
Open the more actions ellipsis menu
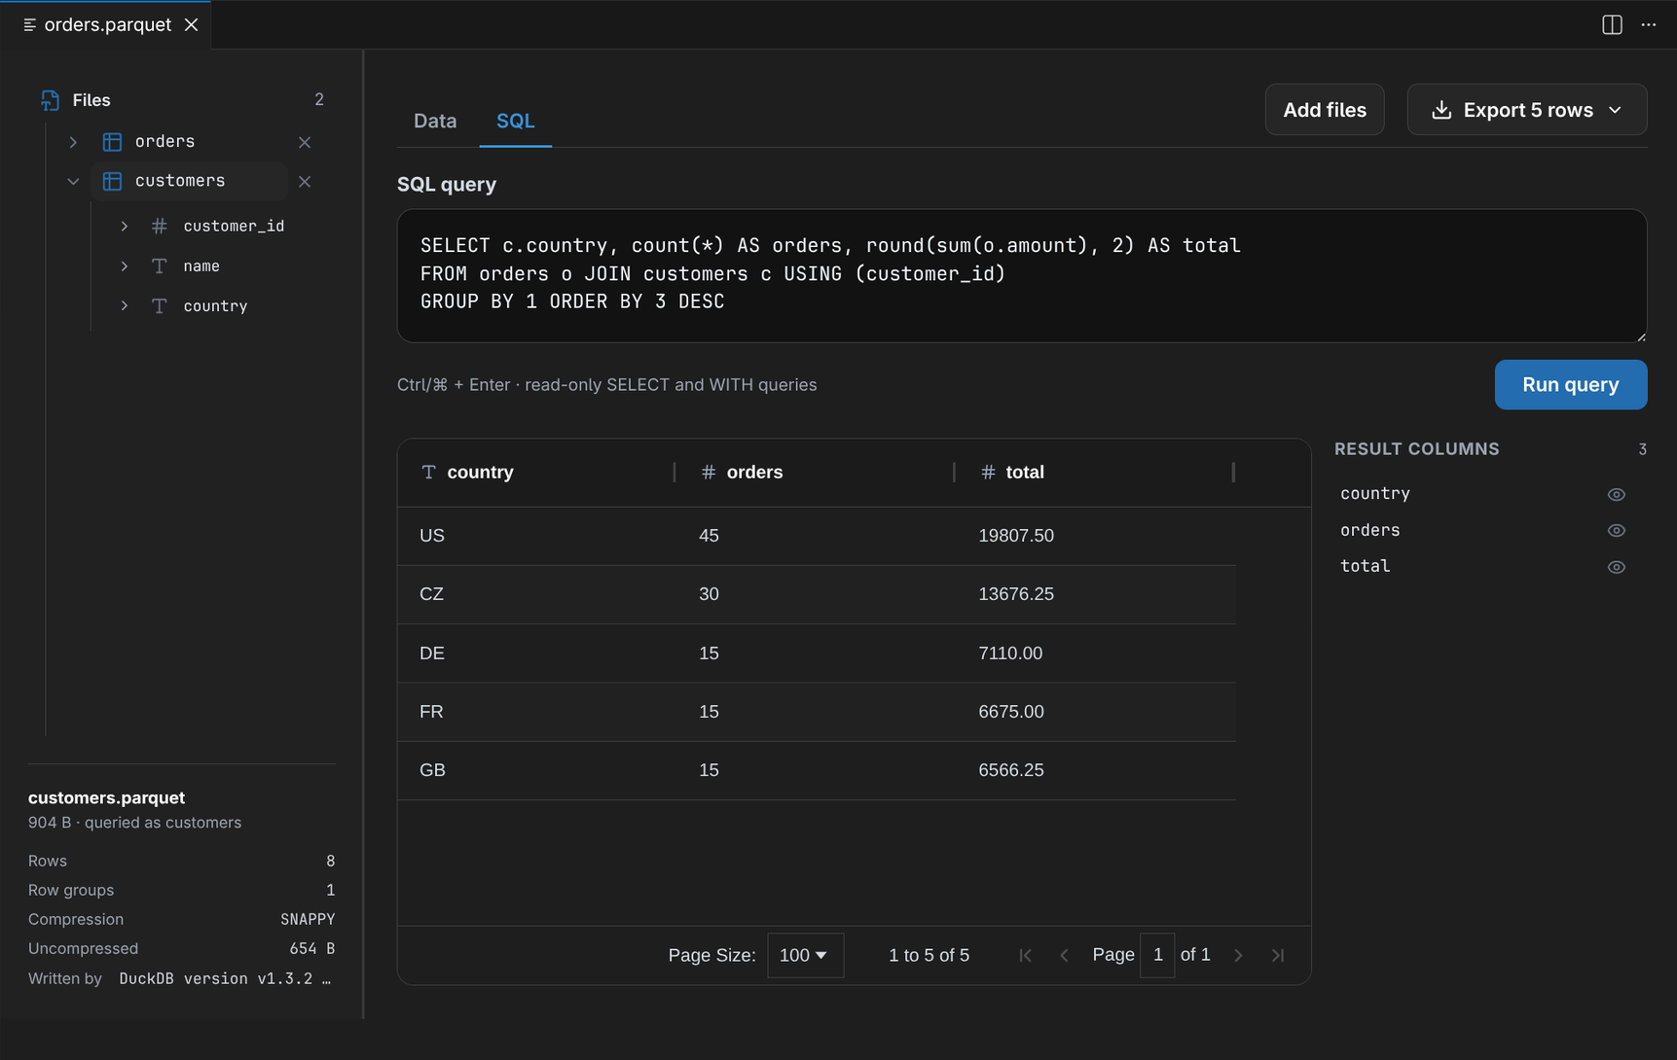[x=1648, y=24]
